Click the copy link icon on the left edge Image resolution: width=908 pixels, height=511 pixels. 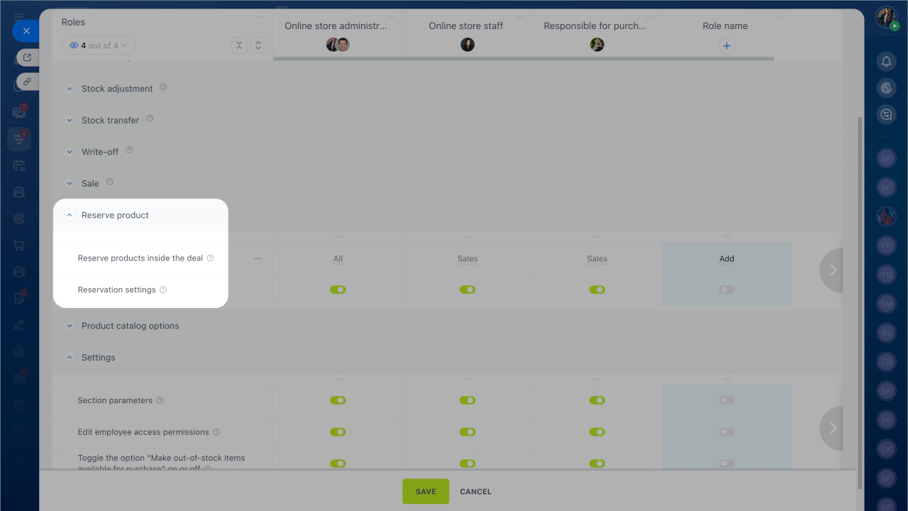pos(27,82)
